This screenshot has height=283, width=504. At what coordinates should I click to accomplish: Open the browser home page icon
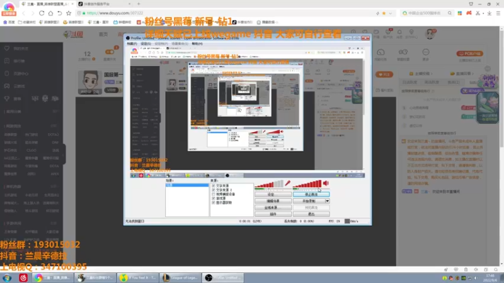[50, 13]
